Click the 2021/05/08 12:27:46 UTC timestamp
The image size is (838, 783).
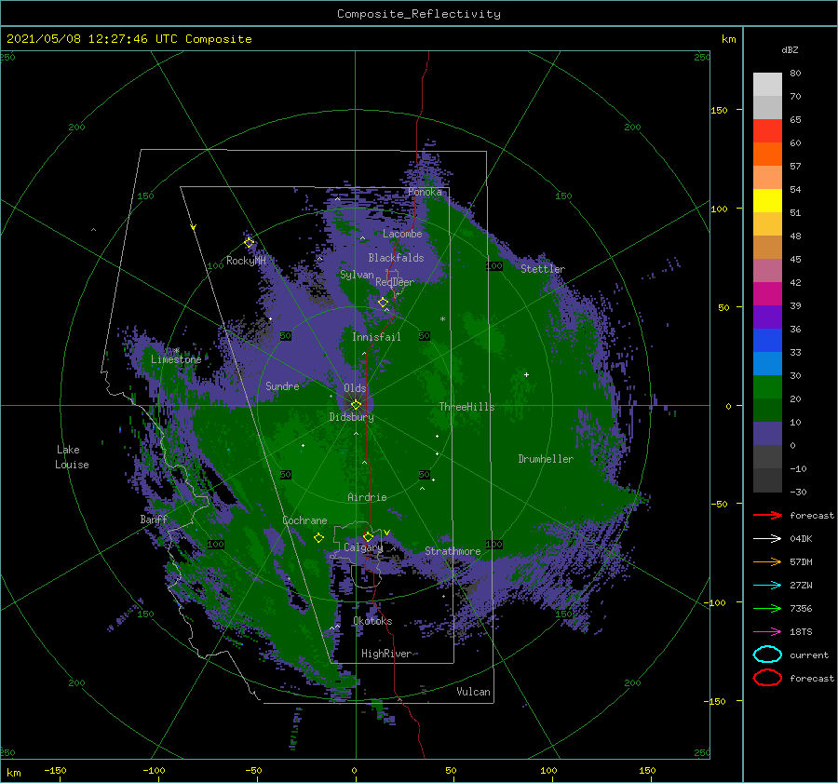129,39
